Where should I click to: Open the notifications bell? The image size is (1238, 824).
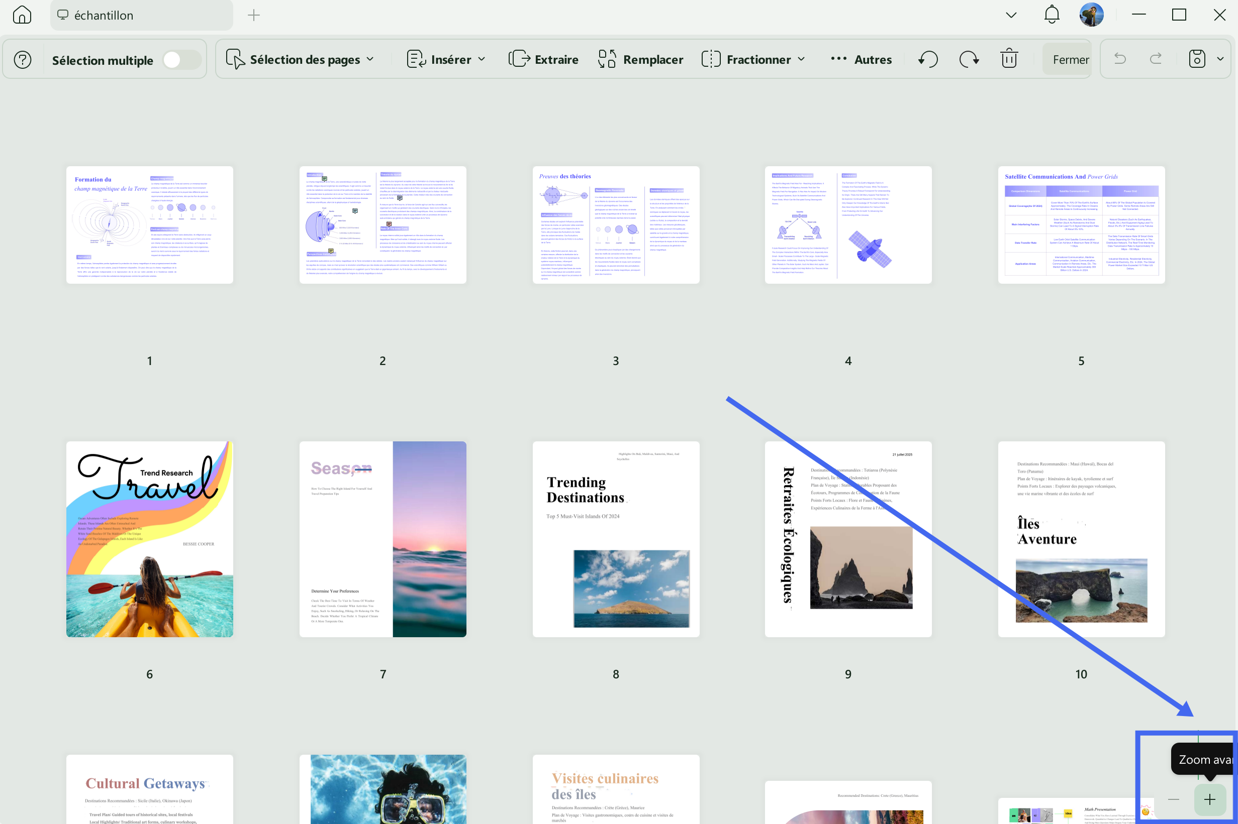[x=1052, y=15]
